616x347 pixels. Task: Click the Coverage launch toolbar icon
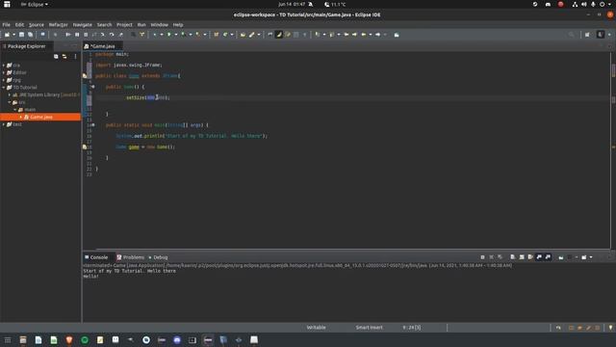tap(184, 35)
